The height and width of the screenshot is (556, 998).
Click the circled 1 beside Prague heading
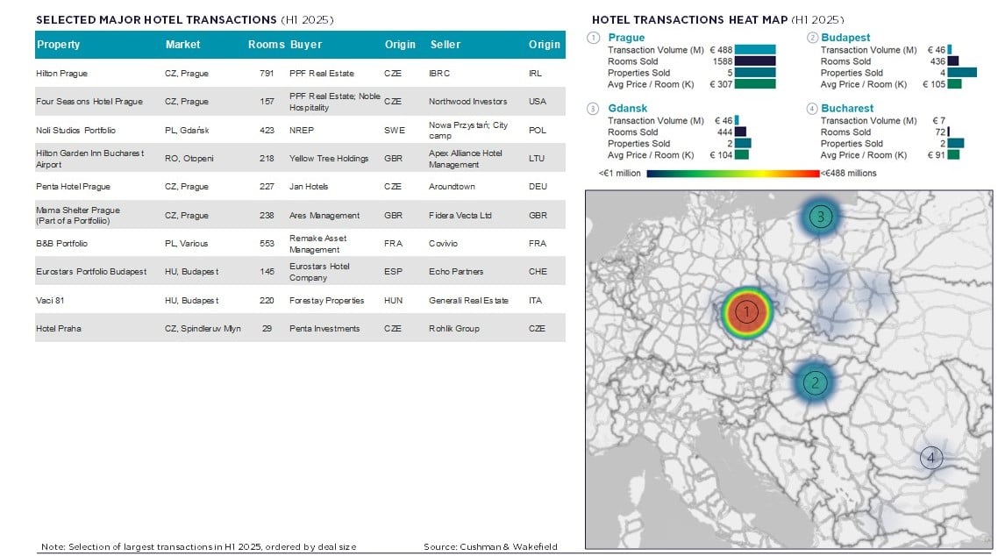594,38
